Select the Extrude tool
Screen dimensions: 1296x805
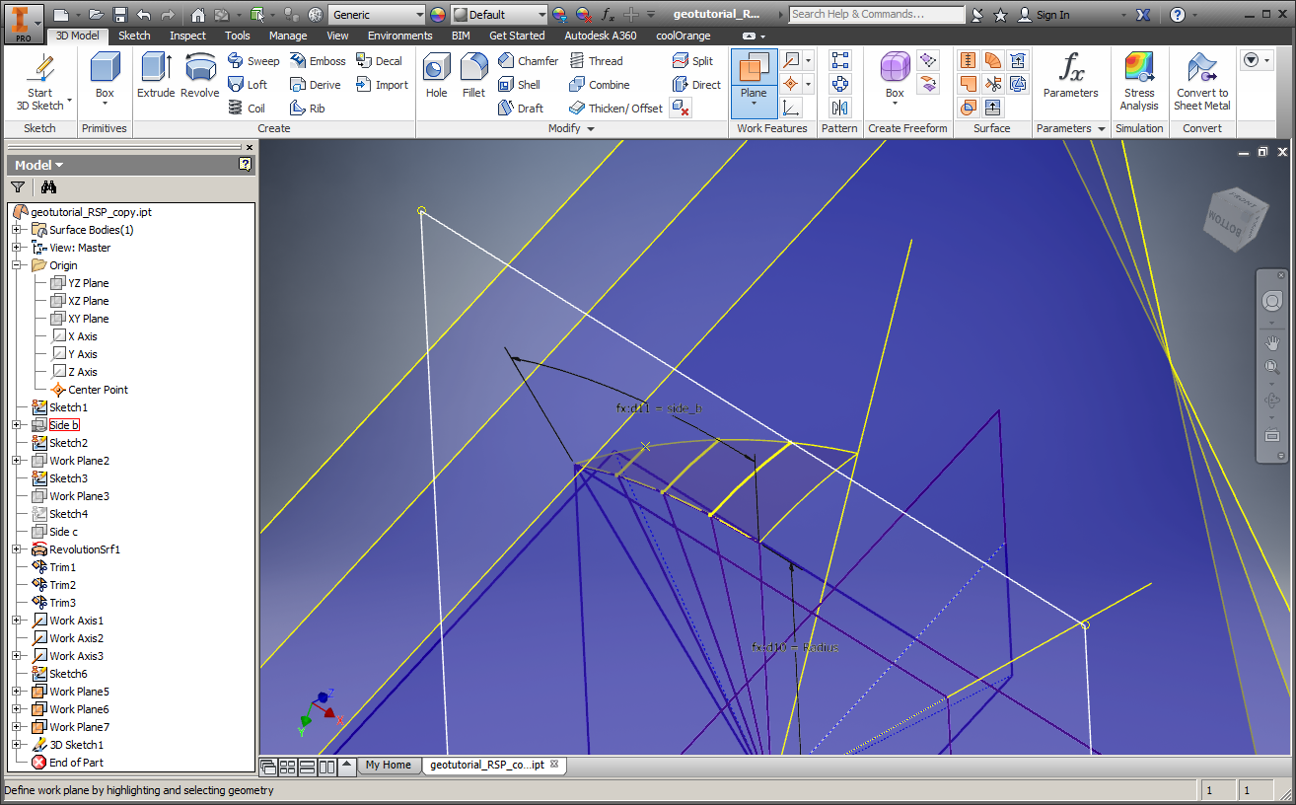pyautogui.click(x=156, y=76)
